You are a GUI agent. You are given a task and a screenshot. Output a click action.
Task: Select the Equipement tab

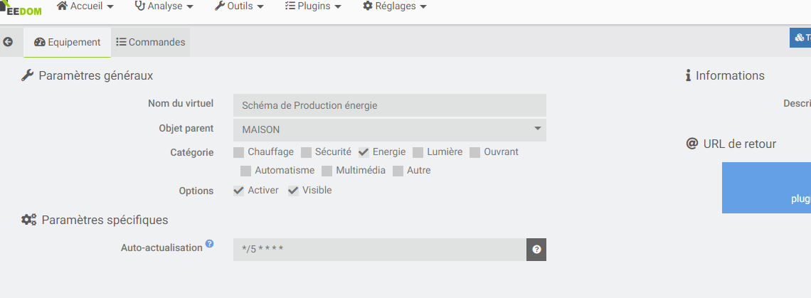click(68, 43)
